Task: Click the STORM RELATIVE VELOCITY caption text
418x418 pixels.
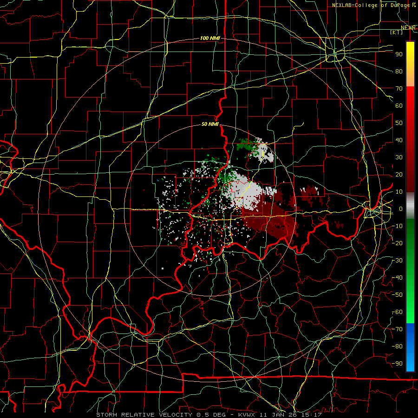Action: click(x=145, y=415)
